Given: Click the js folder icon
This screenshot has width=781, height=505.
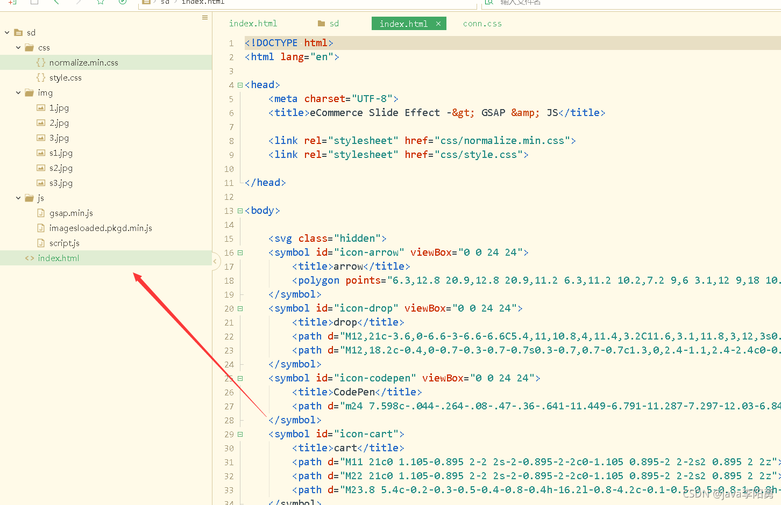Looking at the screenshot, I should coord(30,198).
